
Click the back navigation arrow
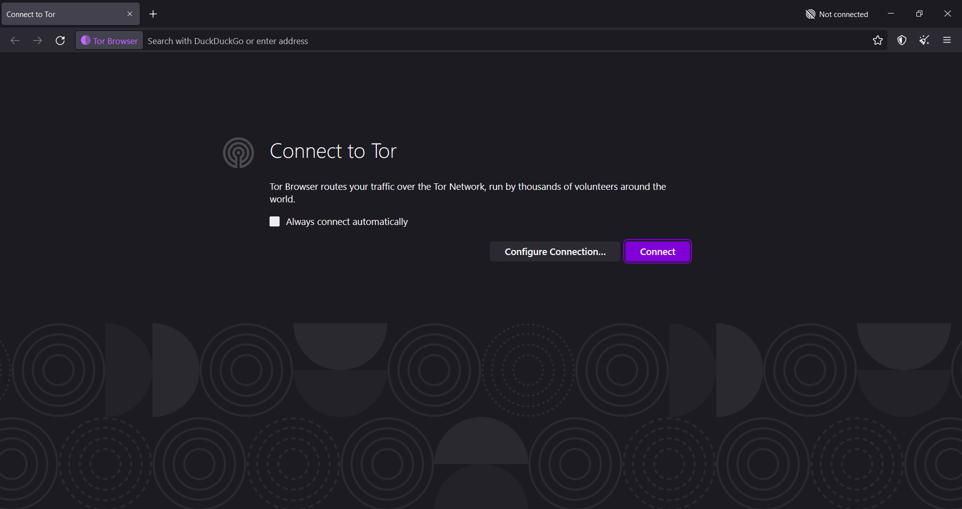tap(15, 41)
